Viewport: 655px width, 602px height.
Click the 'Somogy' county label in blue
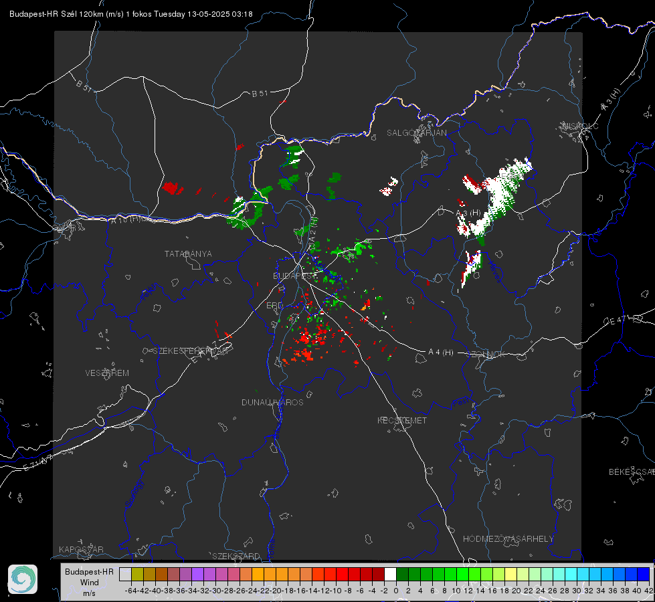click(134, 494)
